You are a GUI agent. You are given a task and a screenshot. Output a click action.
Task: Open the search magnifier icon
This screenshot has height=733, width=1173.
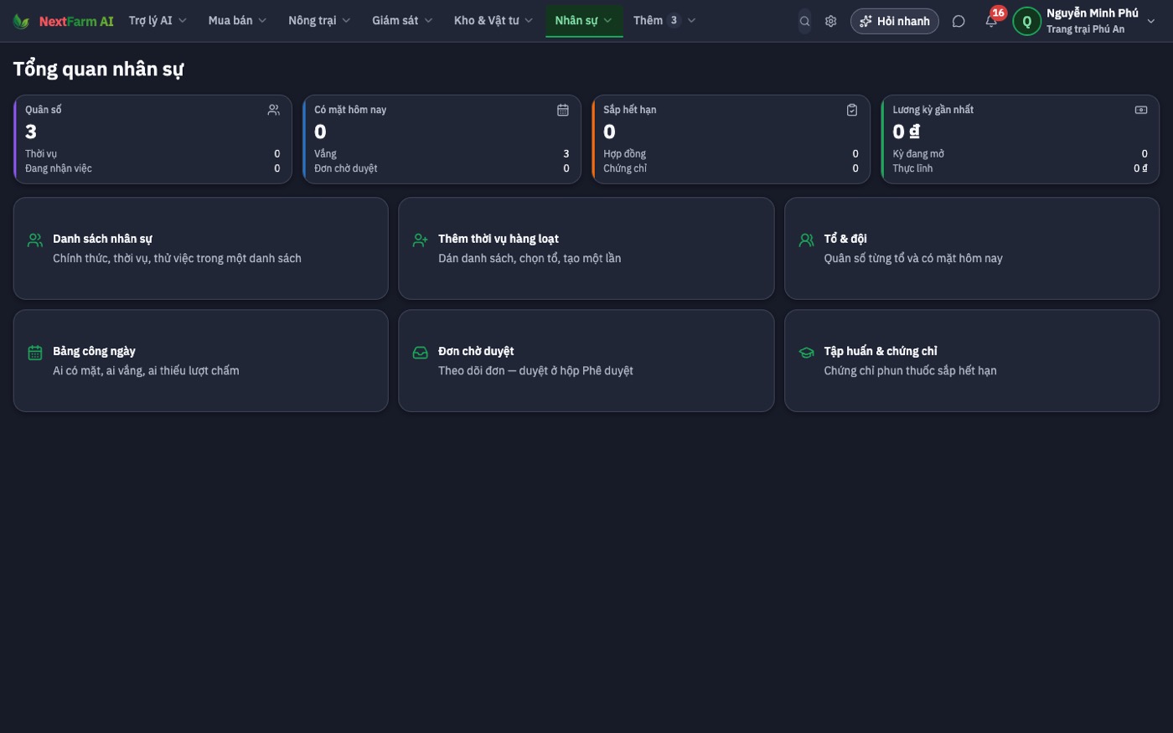(x=804, y=21)
